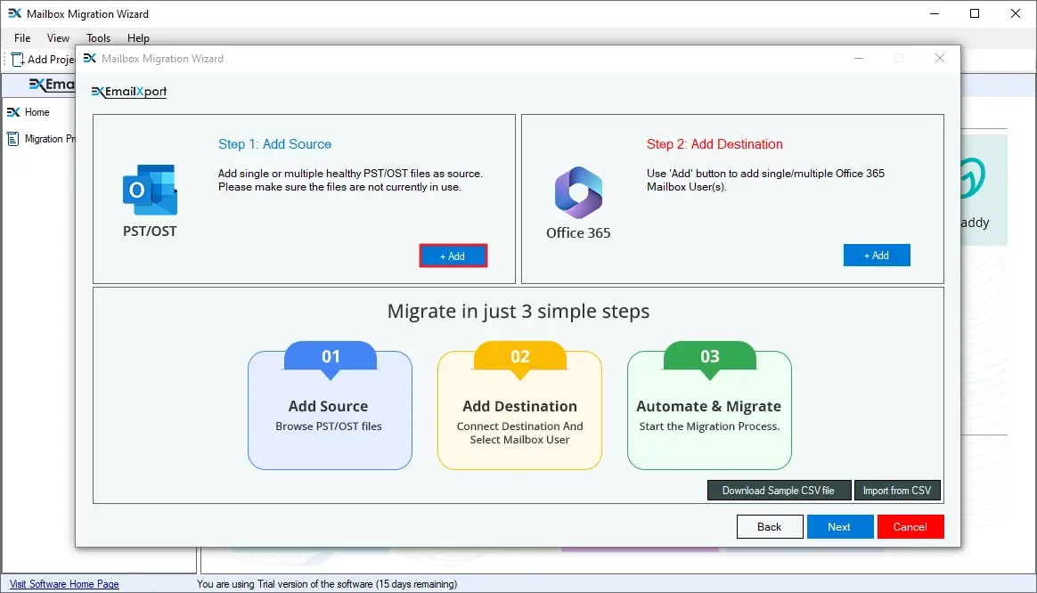Download the sample CSV file
The image size is (1037, 593).
779,491
